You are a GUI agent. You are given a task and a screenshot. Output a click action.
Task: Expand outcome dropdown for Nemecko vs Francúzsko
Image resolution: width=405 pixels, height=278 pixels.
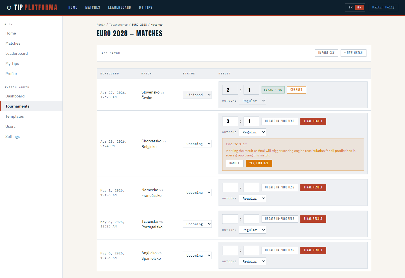[x=252, y=199]
